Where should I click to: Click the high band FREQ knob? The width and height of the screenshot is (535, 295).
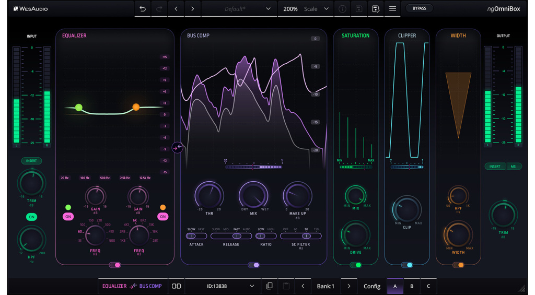click(x=139, y=235)
